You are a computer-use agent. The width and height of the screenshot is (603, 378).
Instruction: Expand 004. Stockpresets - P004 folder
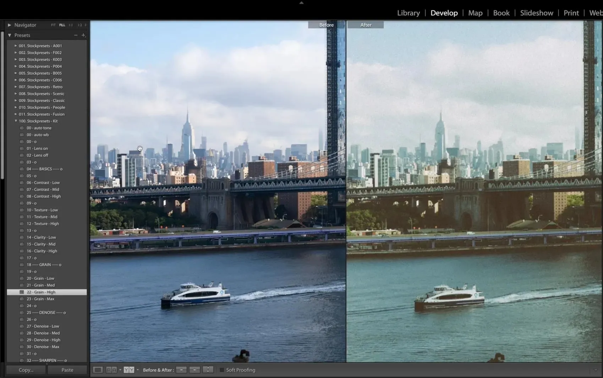pyautogui.click(x=16, y=66)
